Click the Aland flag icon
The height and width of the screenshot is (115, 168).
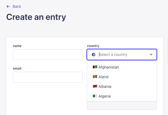pyautogui.click(x=95, y=77)
